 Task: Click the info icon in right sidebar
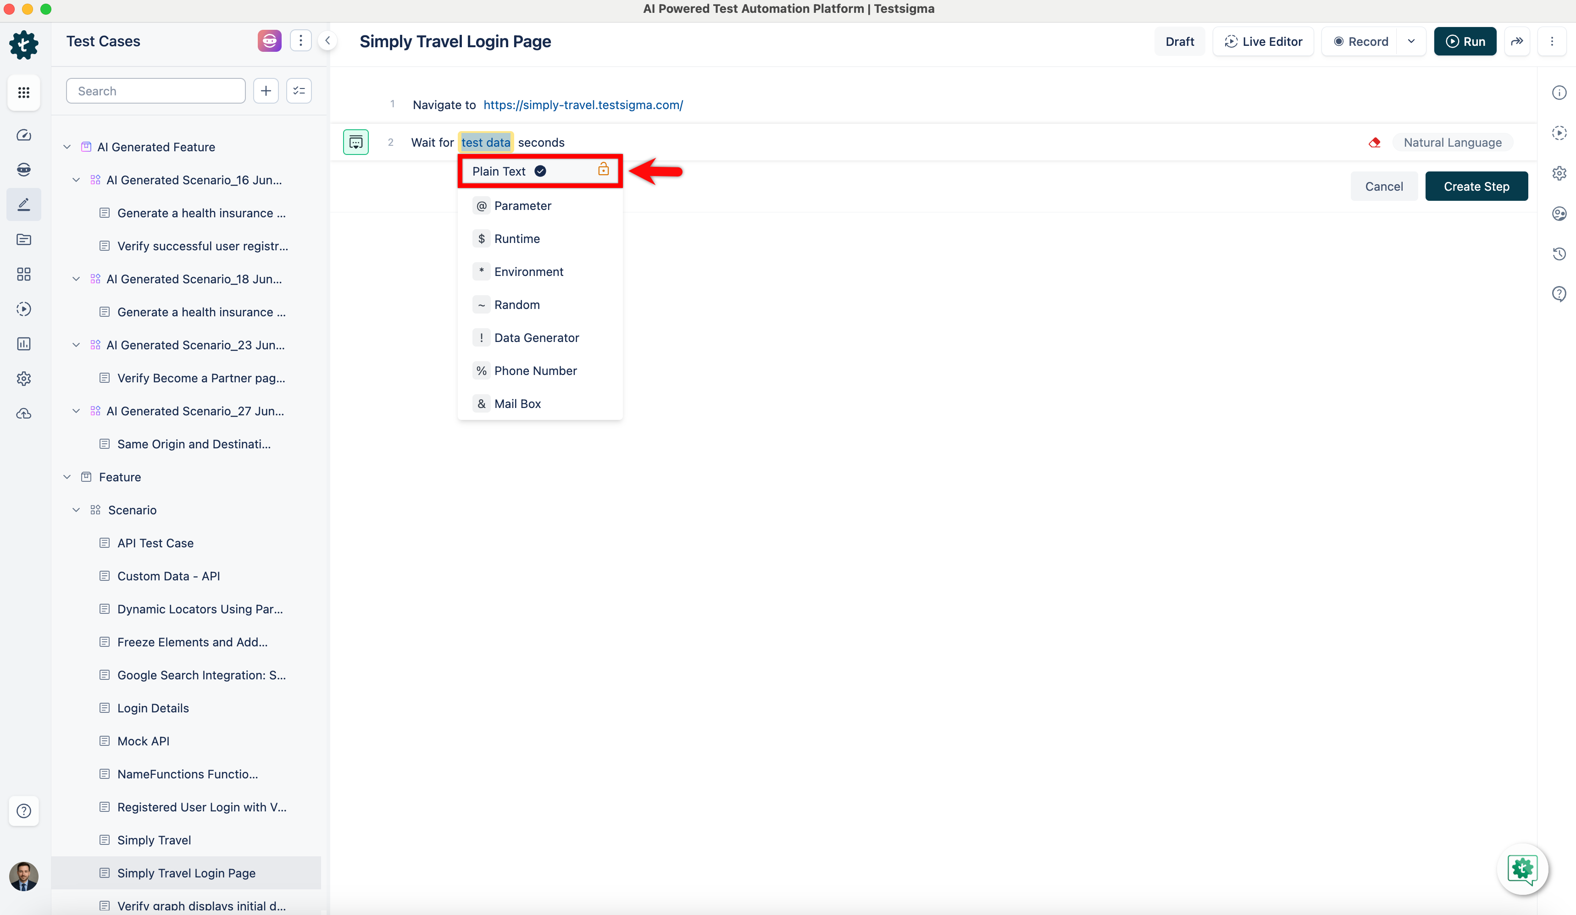point(1559,93)
